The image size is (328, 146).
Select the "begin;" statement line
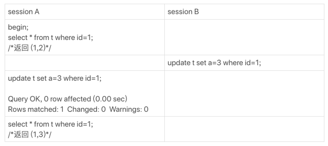point(18,27)
